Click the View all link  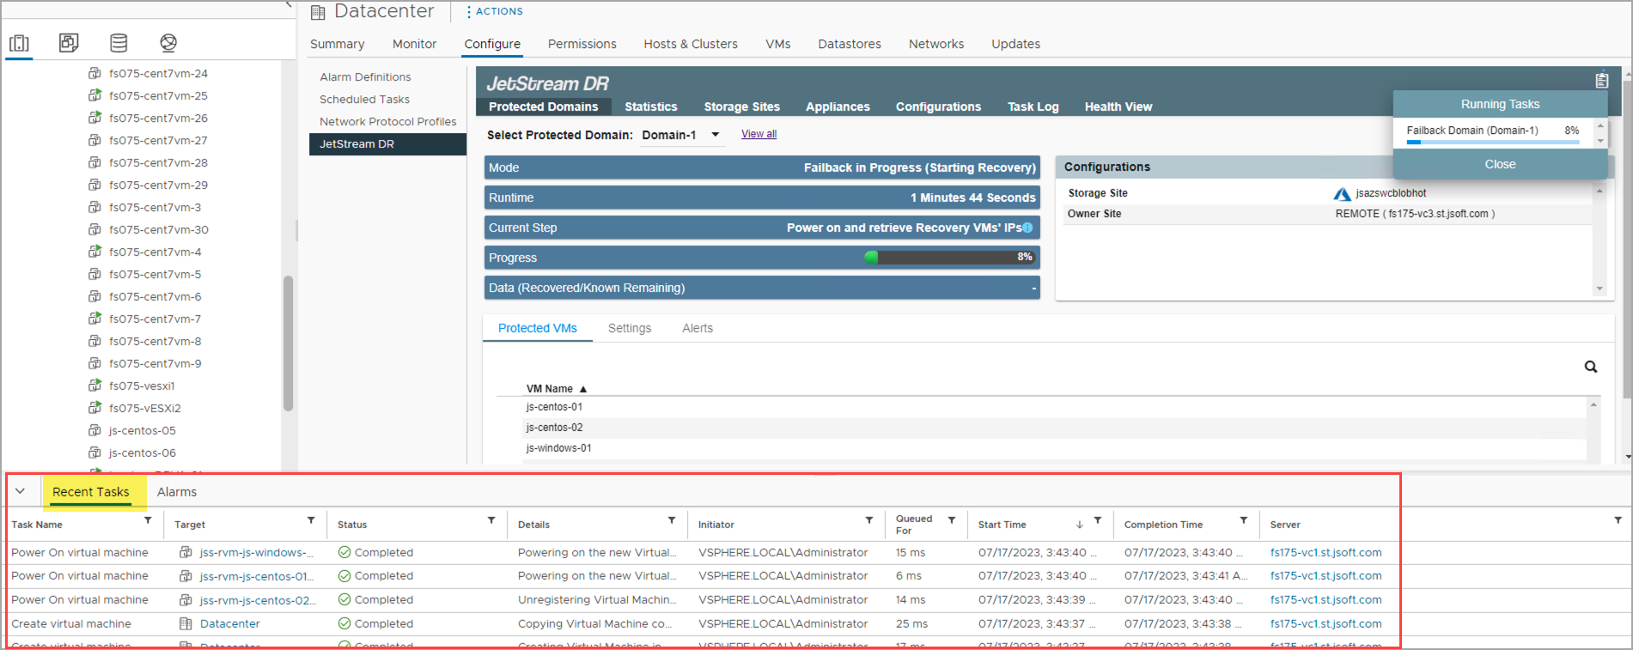(759, 134)
